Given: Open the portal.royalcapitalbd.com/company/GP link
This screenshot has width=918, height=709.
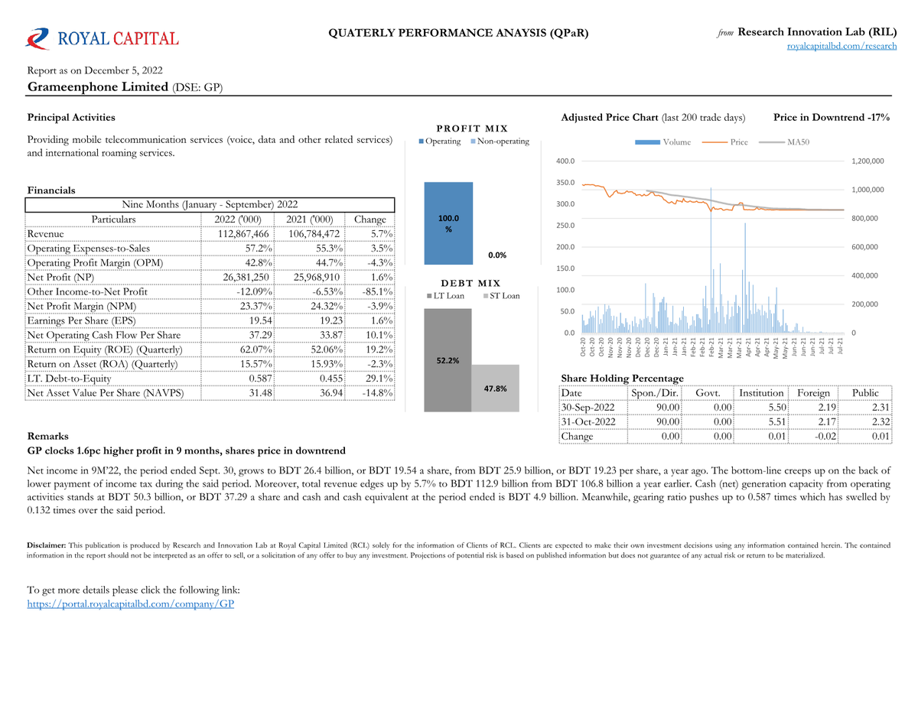Looking at the screenshot, I should tap(131, 603).
